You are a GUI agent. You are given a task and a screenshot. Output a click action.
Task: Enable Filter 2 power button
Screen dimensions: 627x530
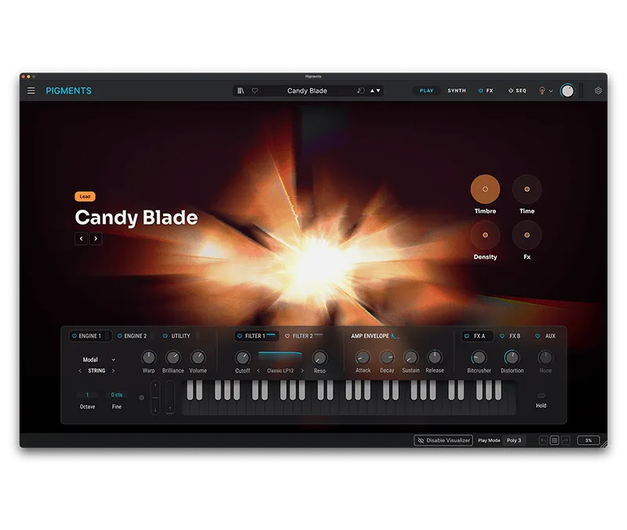coord(287,336)
